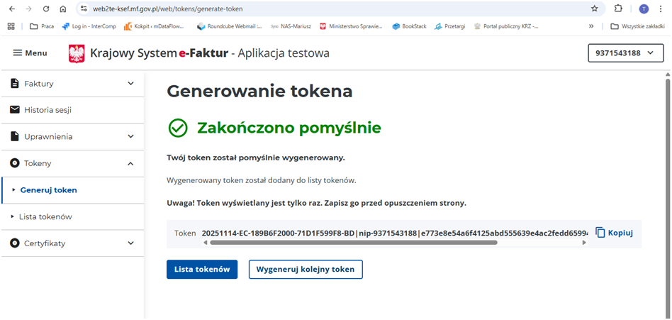Click the Kopiuj copy token icon

click(x=600, y=233)
